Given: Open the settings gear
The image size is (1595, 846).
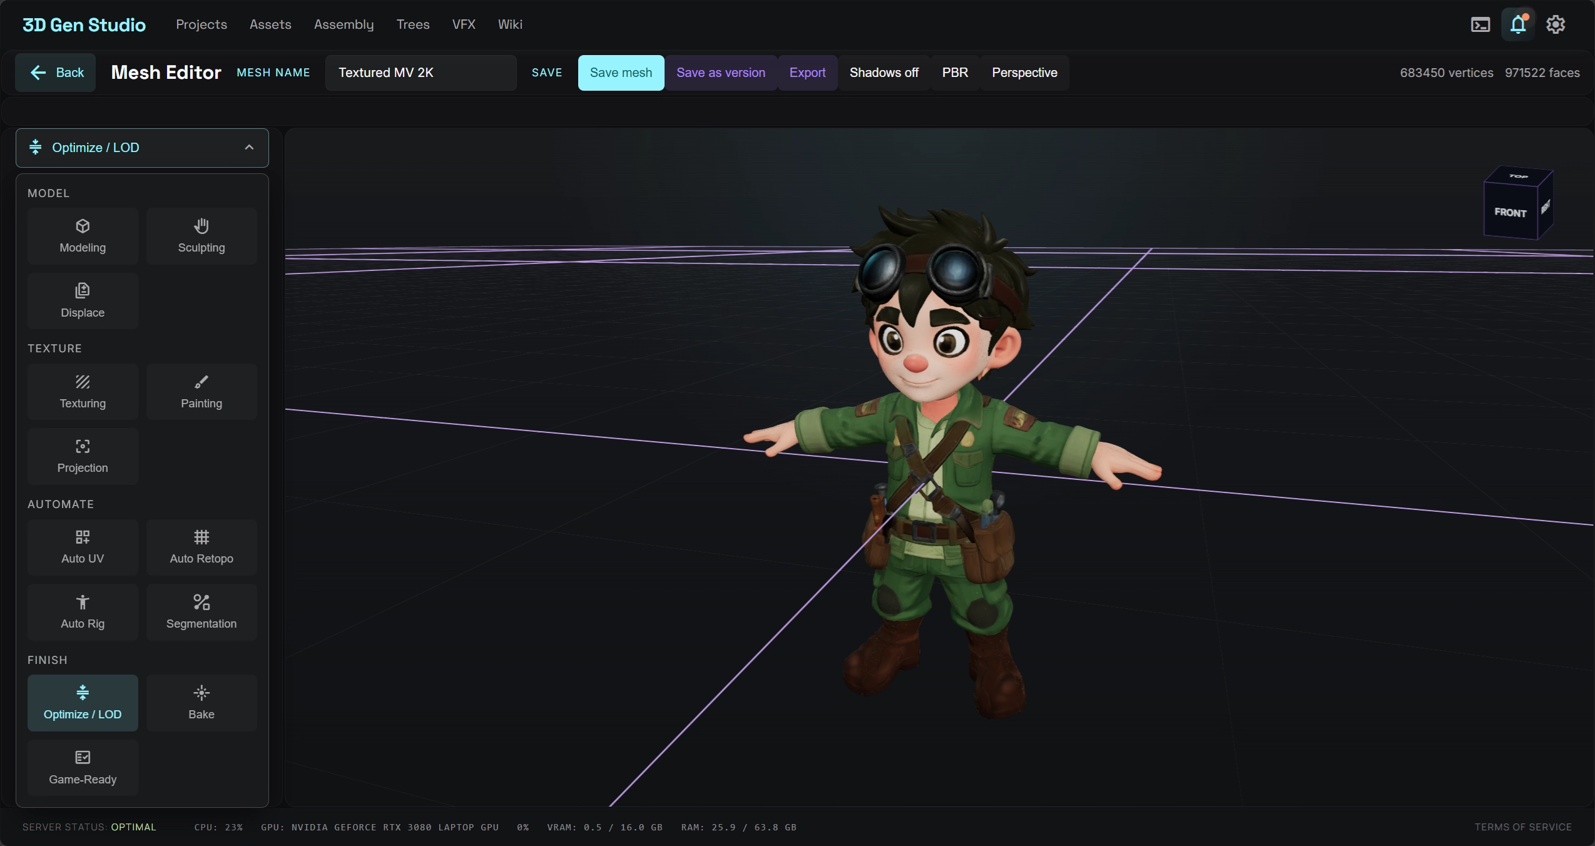Looking at the screenshot, I should pos(1556,24).
